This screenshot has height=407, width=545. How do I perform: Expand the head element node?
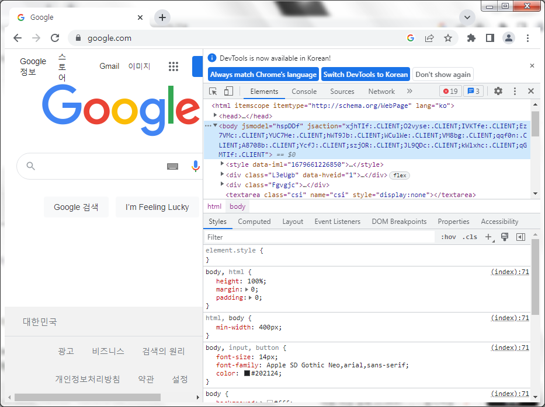point(215,115)
